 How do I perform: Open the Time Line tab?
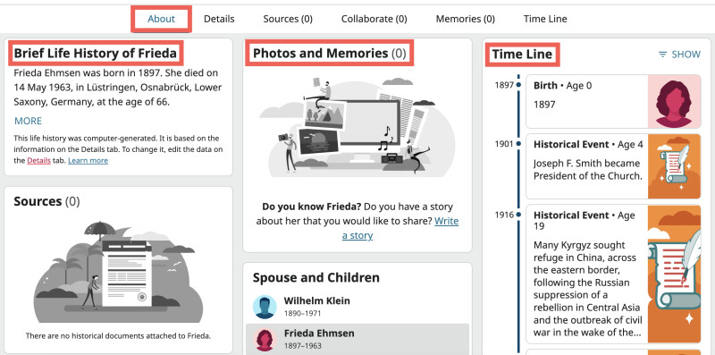click(545, 19)
